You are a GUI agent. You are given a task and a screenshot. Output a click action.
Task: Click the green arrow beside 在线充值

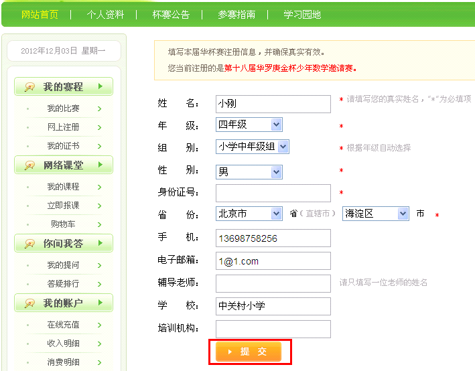pos(99,325)
